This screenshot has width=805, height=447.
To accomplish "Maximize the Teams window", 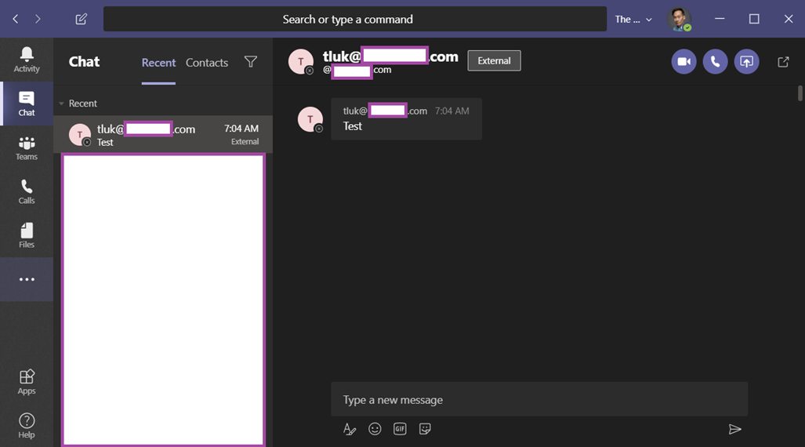I will [x=754, y=19].
